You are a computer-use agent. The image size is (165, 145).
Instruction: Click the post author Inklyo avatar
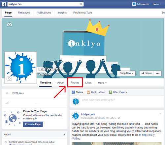click(76, 116)
